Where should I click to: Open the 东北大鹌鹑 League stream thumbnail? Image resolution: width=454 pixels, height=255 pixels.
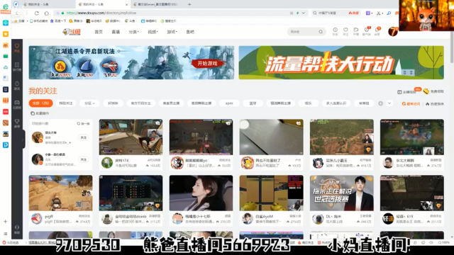click(x=411, y=137)
